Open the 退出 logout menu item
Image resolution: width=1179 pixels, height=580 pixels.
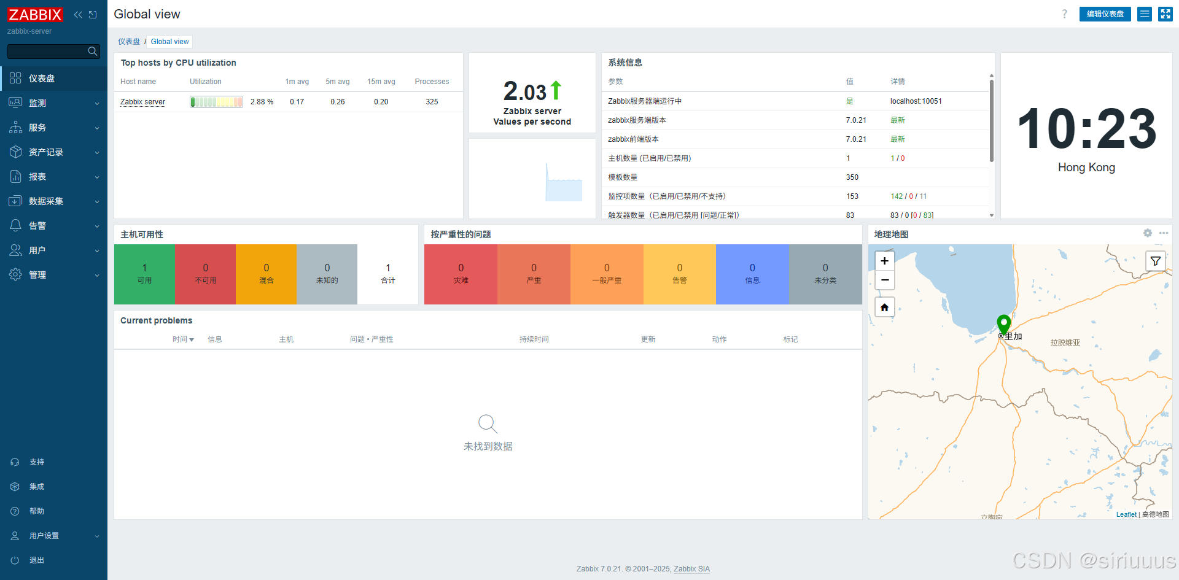coord(53,560)
